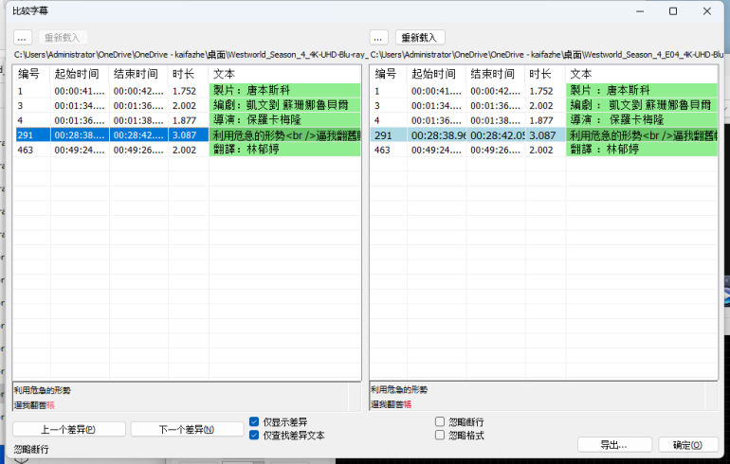Viewport: 730px width, 464px height.
Task: Open right subtitle file browse button
Action: 378,37
